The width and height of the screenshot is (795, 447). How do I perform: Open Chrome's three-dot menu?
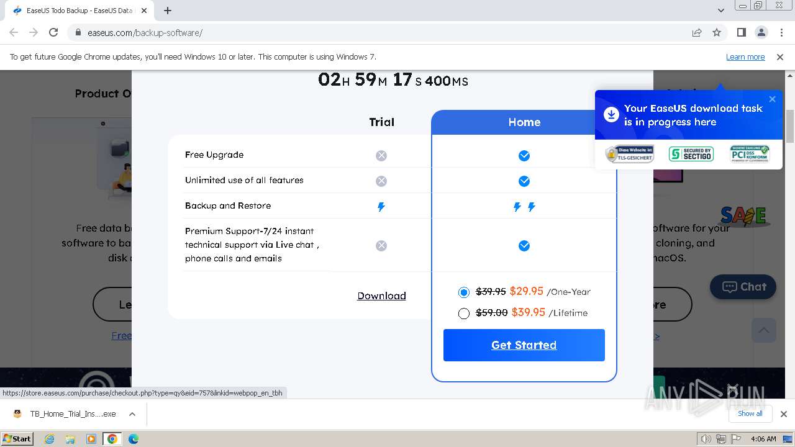coord(781,32)
